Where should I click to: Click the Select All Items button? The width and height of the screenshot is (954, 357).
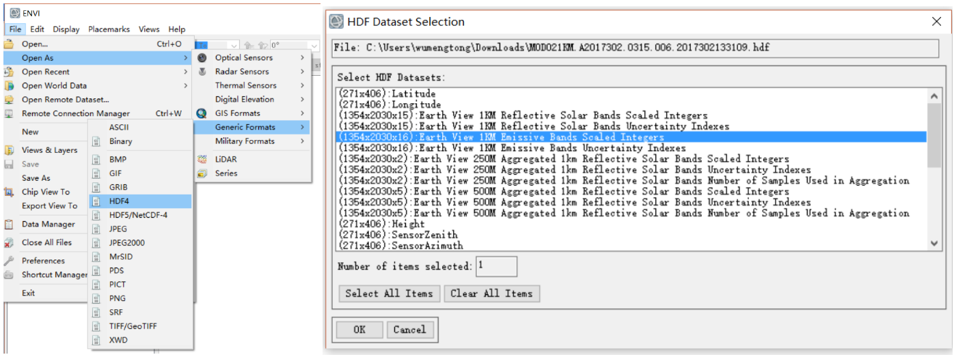tap(389, 294)
